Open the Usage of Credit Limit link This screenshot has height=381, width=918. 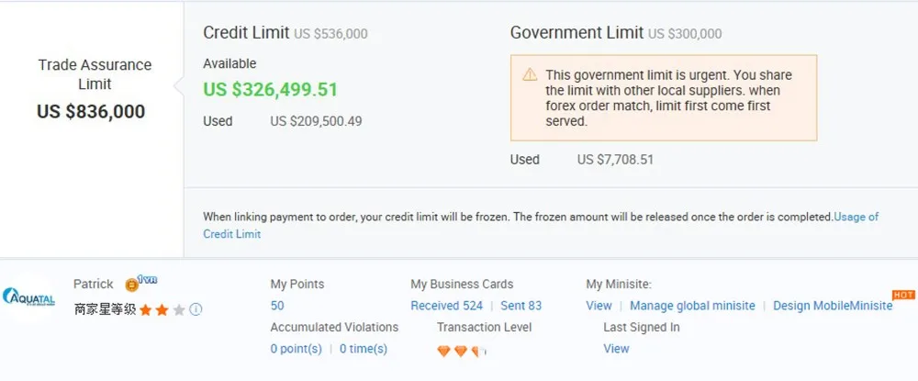point(856,217)
